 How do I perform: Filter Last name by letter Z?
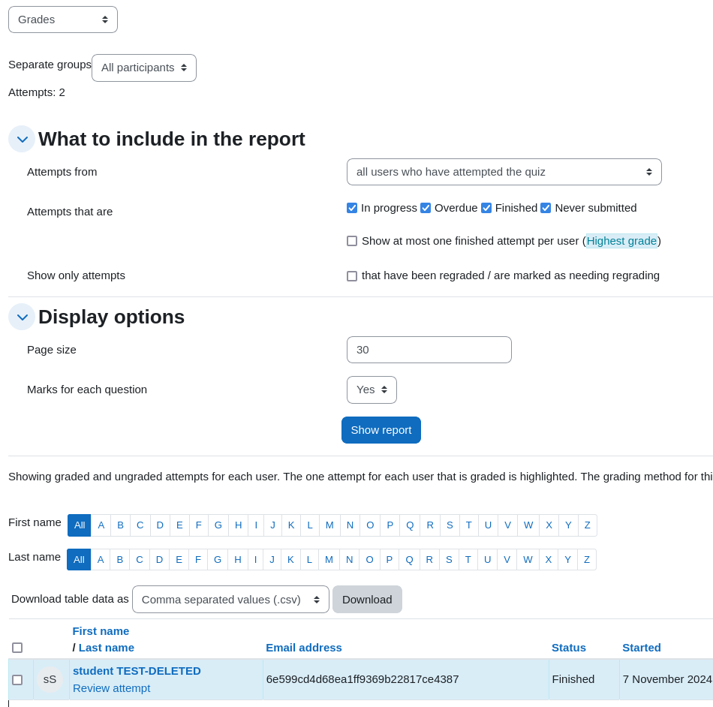coord(587,560)
